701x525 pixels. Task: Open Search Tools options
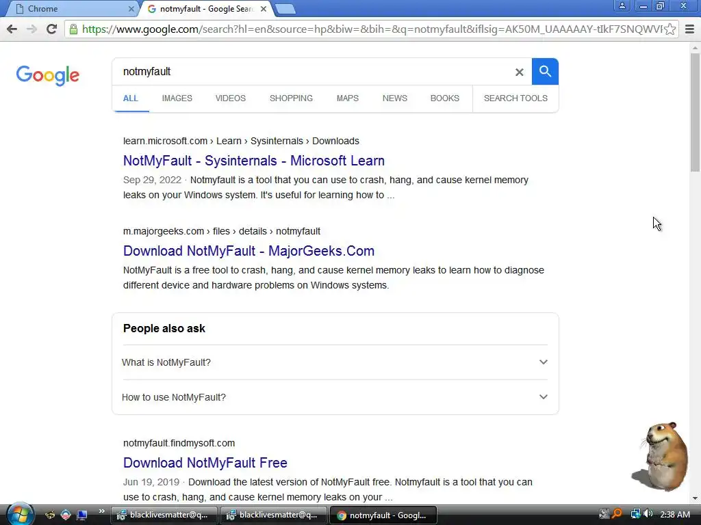coord(515,98)
